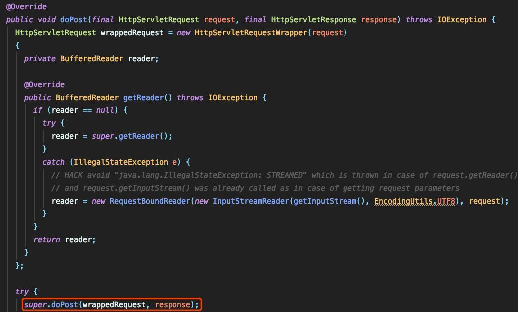Click the @Override annotation above getReader
Image resolution: width=518 pixels, height=312 pixels.
[x=44, y=85]
